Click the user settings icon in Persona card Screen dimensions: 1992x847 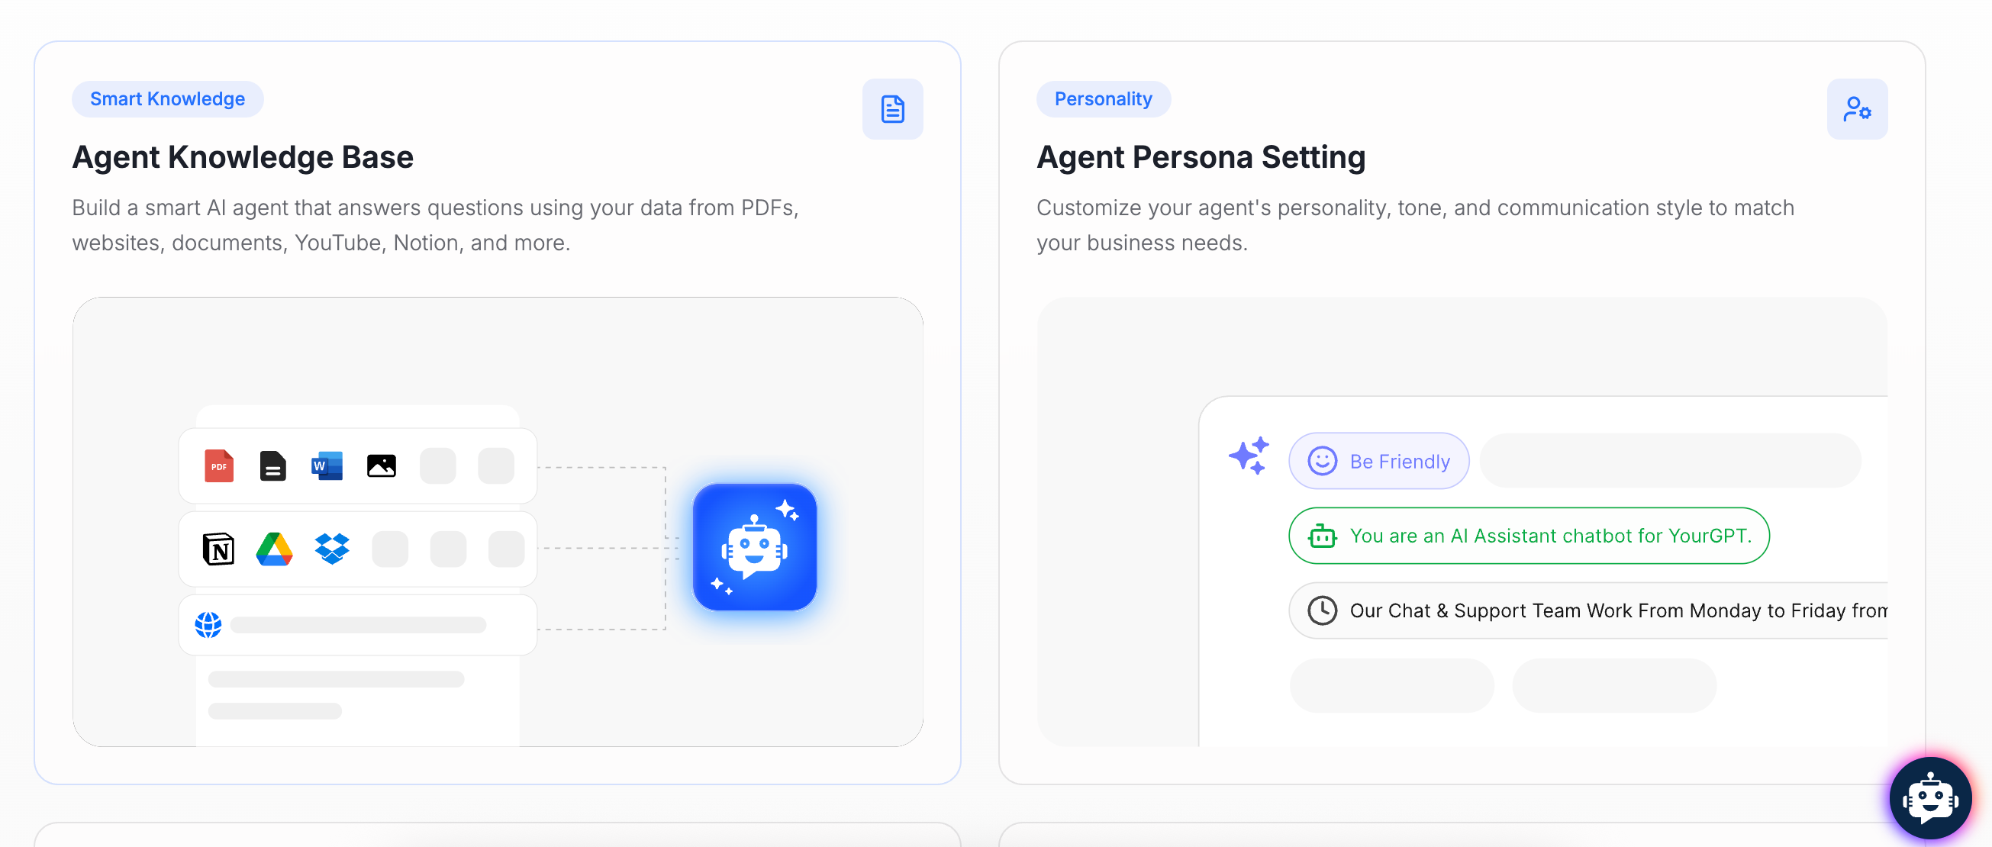(1857, 109)
